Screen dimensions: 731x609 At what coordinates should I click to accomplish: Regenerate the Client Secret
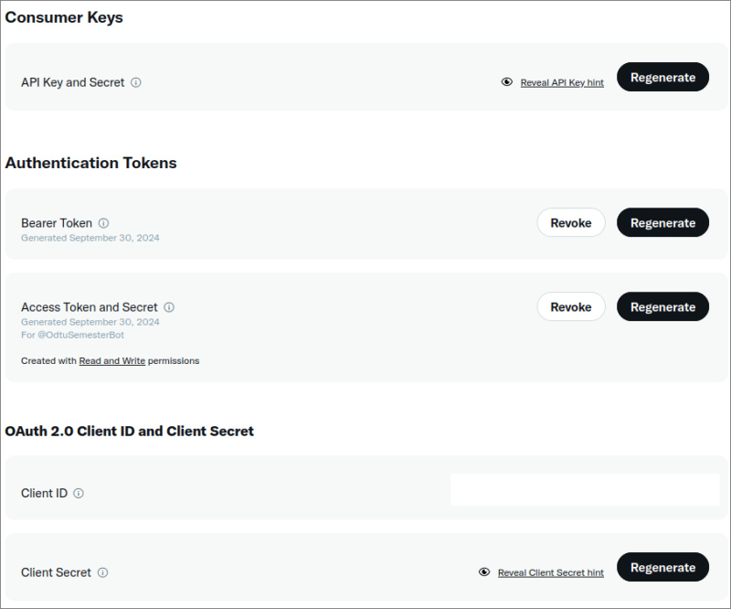point(662,567)
